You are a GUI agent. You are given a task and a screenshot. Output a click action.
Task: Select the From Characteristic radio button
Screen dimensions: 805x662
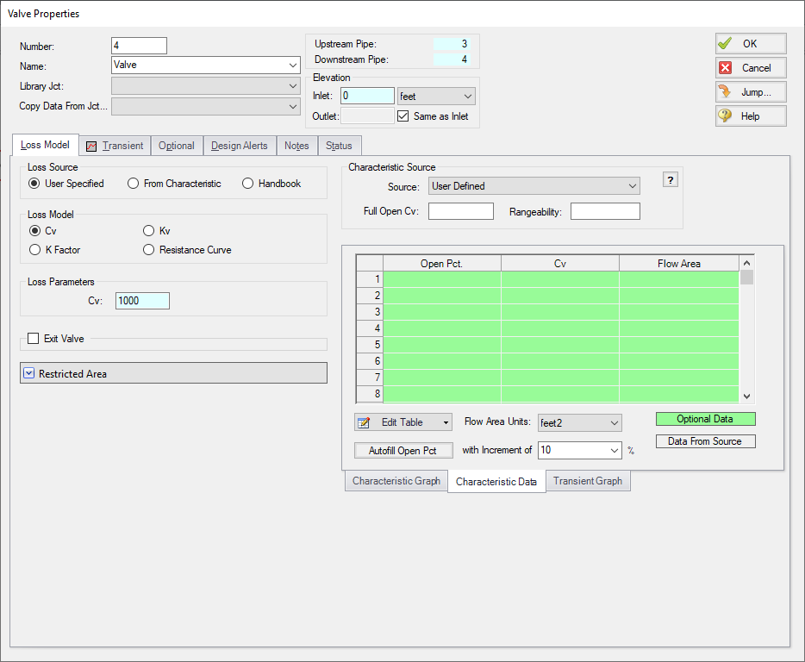(134, 184)
